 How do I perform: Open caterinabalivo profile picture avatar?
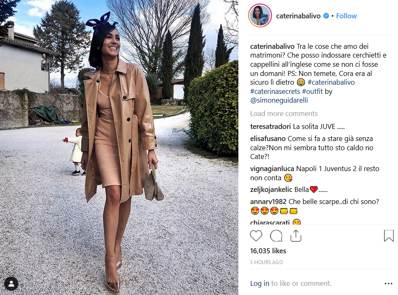pos(260,16)
